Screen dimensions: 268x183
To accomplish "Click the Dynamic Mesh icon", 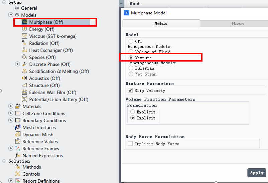I will click(x=18, y=134).
